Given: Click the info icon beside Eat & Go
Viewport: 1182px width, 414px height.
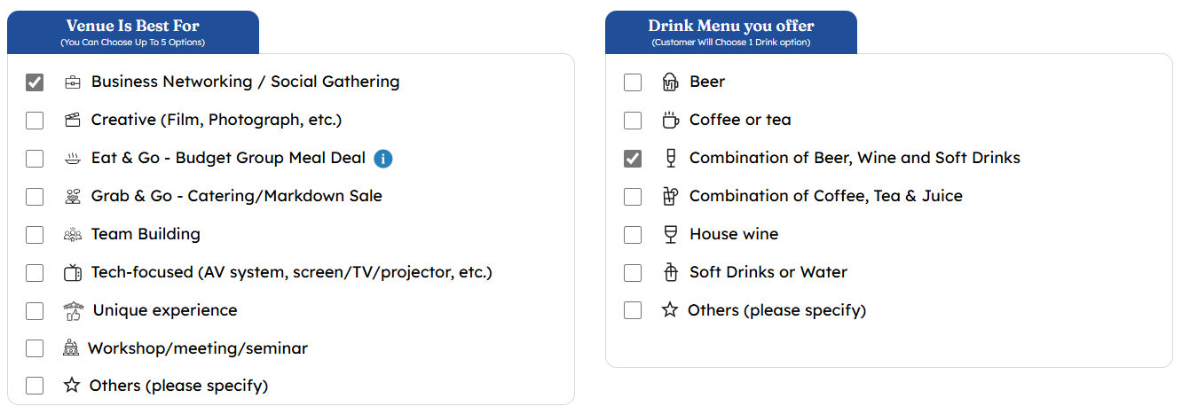Looking at the screenshot, I should click(383, 159).
